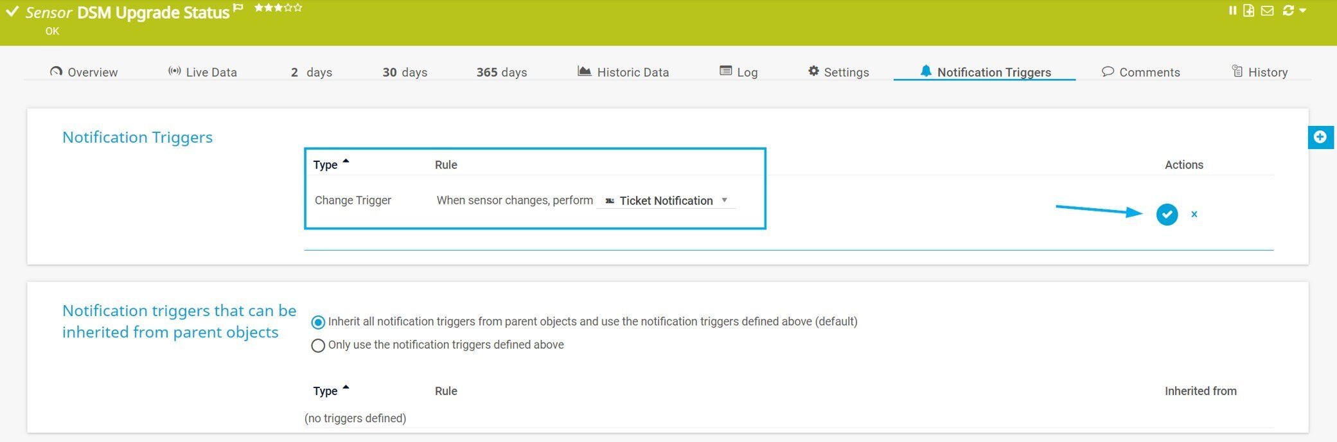The image size is (1337, 442).
Task: Save the trigger with the blue checkmark
Action: (1167, 214)
